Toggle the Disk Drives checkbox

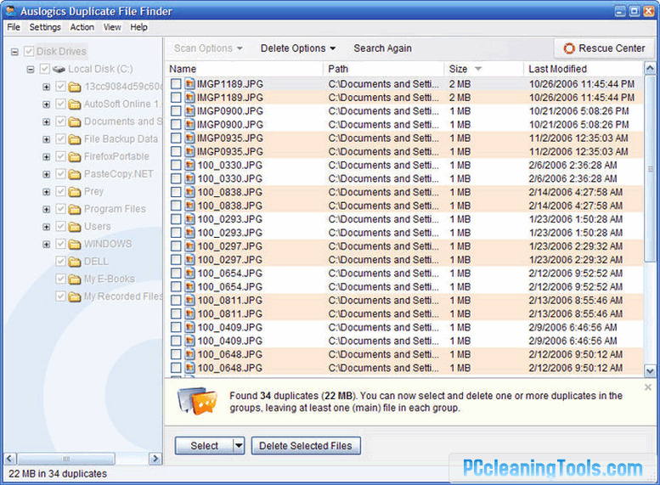[x=29, y=51]
